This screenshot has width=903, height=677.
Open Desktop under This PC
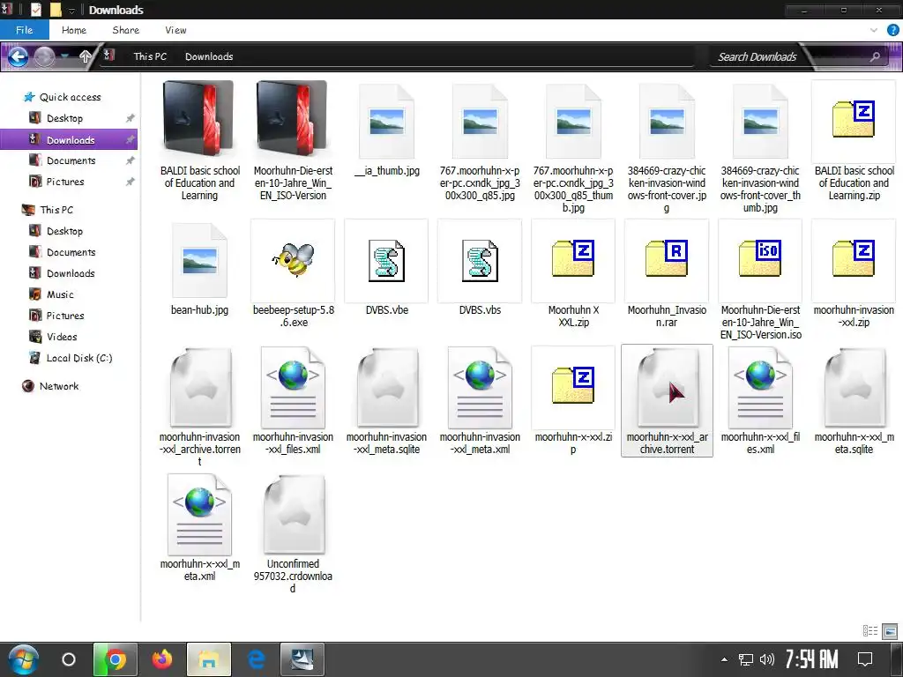(x=64, y=231)
